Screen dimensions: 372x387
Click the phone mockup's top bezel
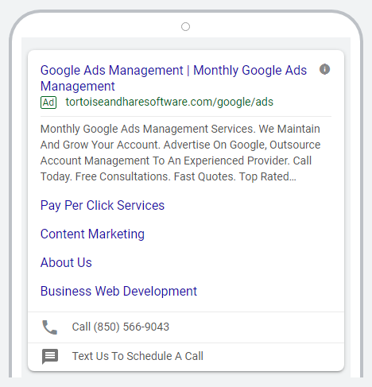(185, 25)
